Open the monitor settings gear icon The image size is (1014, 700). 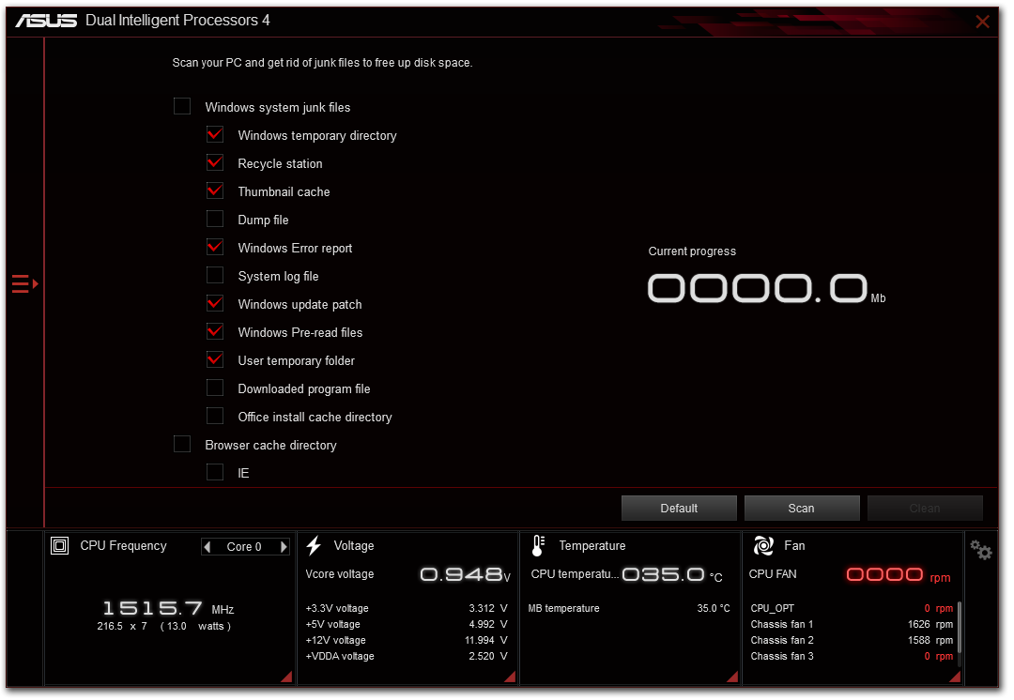[980, 550]
